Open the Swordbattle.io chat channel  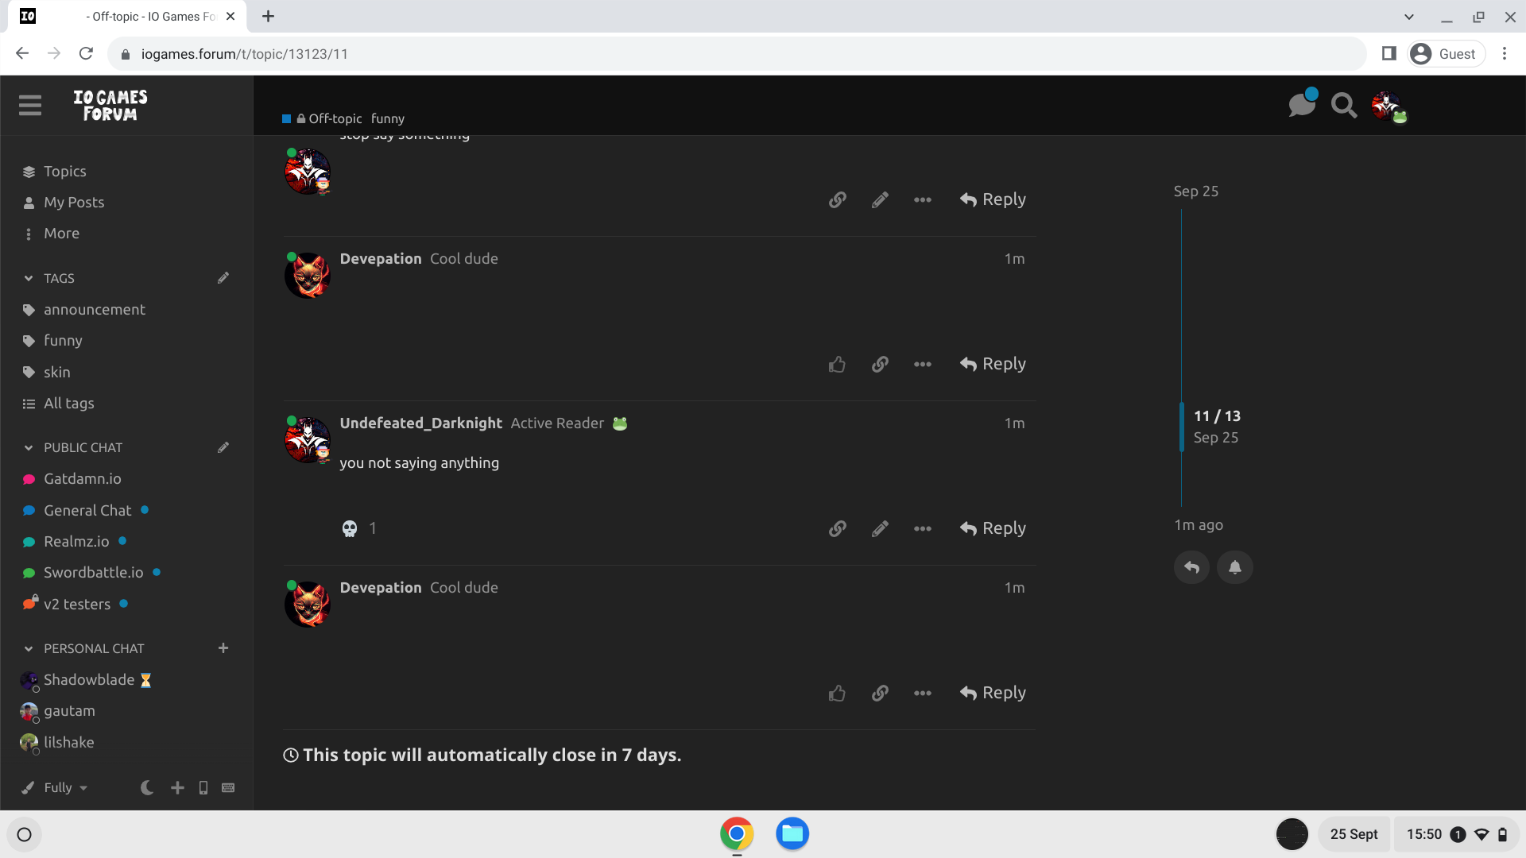[93, 572]
